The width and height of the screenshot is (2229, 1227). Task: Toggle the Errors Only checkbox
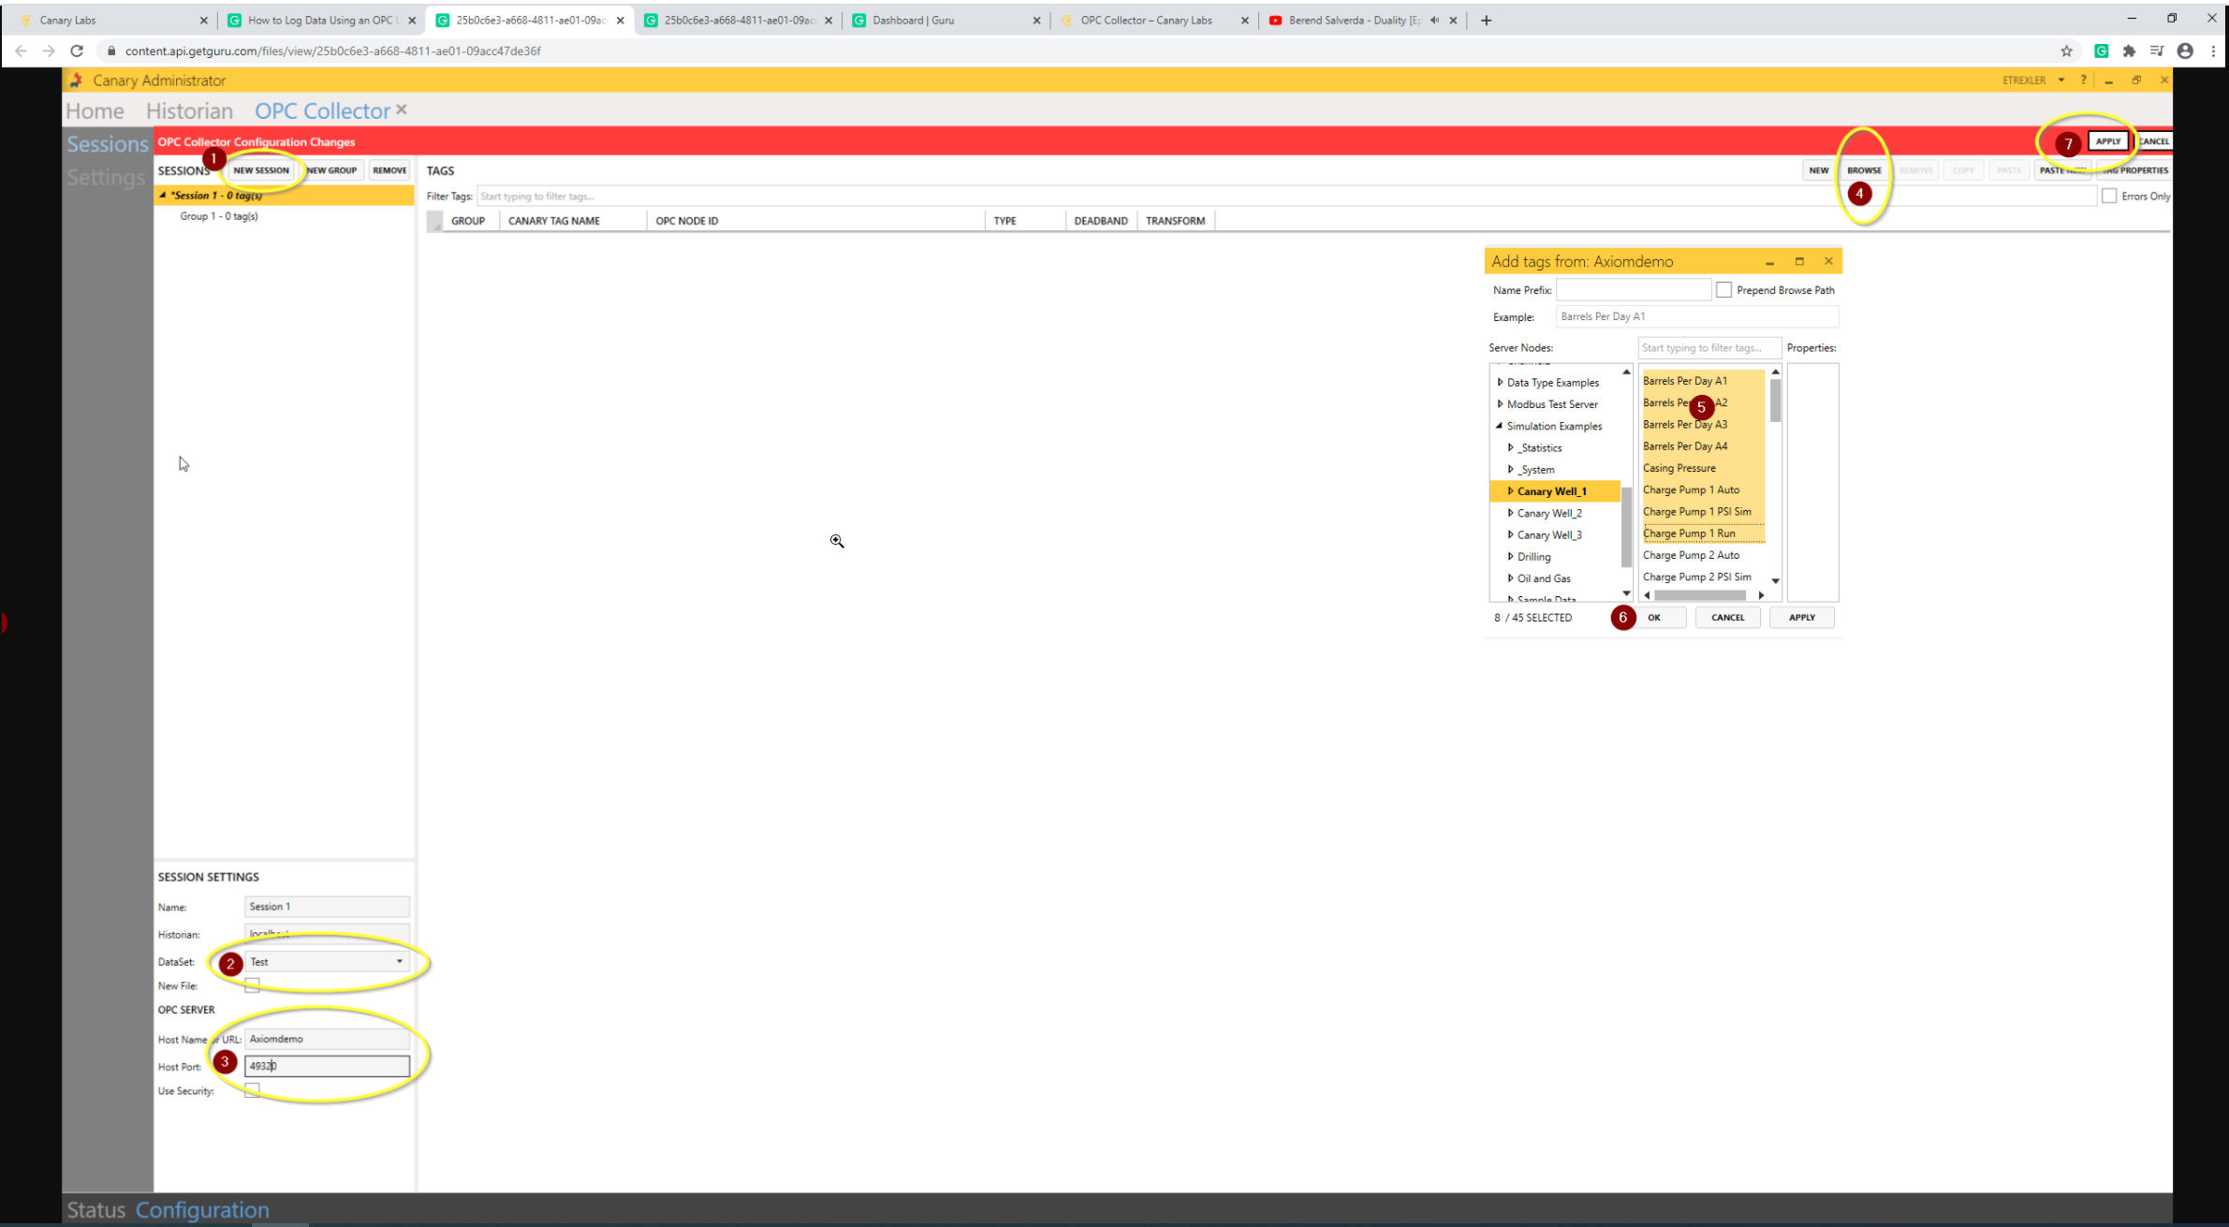tap(2108, 196)
